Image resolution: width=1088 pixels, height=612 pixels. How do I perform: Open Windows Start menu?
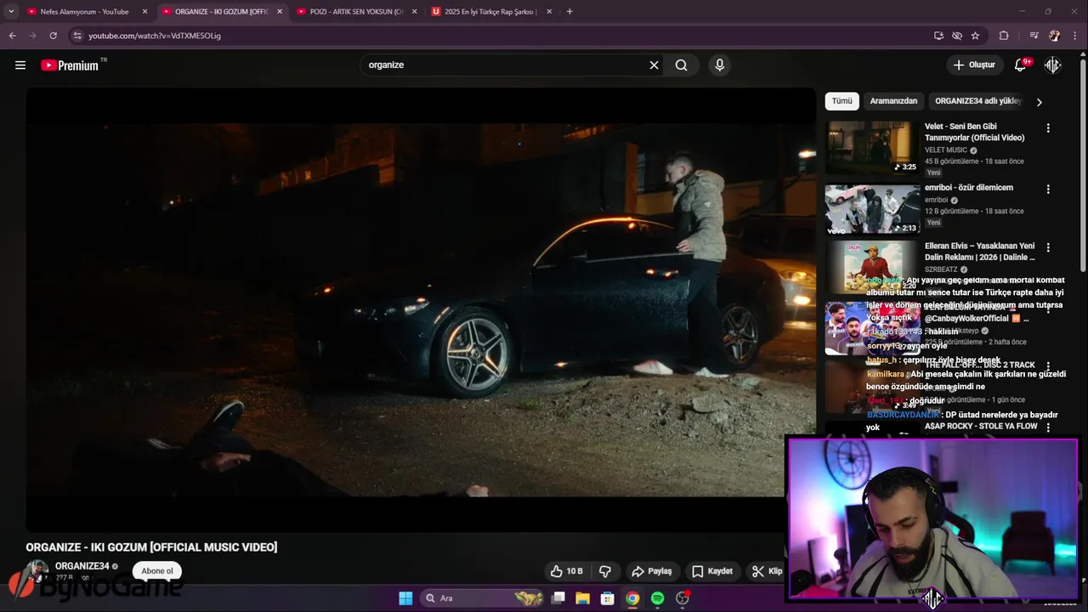tap(405, 598)
